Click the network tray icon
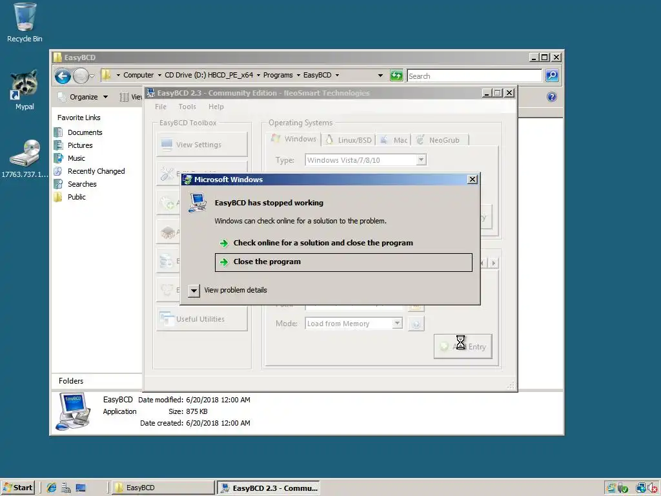Image resolution: width=661 pixels, height=496 pixels. click(641, 488)
